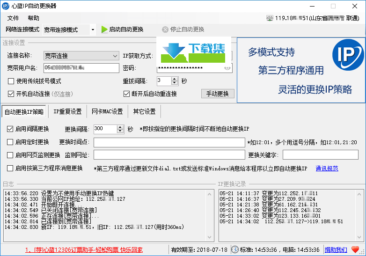Image resolution: width=366 pixels, height=256 pixels.
Task: Select log line 设置为不使用手动更换IP热键
Action: click(59, 193)
